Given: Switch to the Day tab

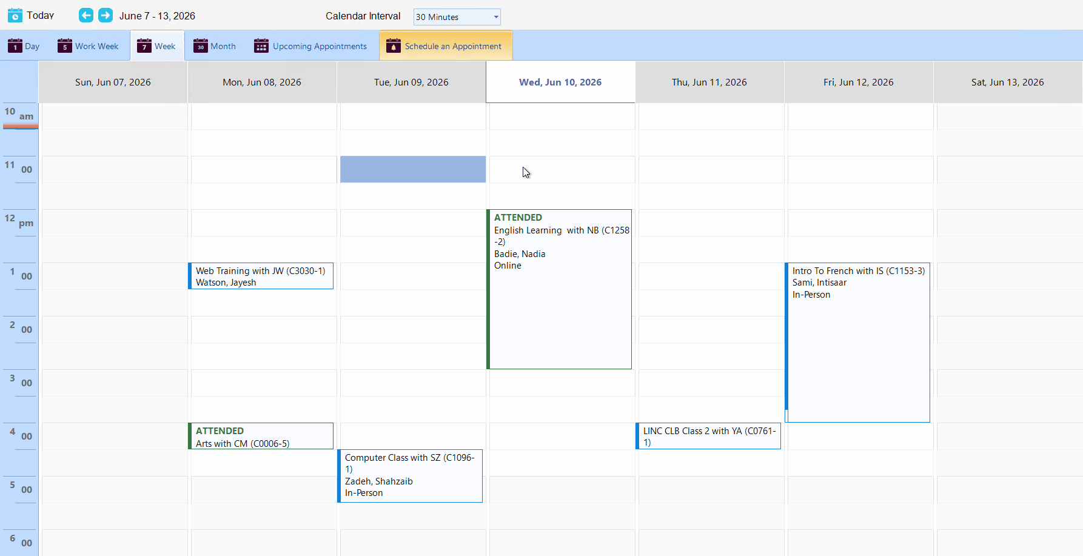Looking at the screenshot, I should [x=24, y=46].
